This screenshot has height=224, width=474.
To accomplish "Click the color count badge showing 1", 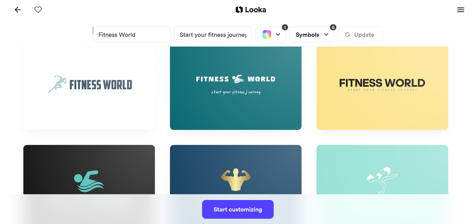I will (x=285, y=27).
